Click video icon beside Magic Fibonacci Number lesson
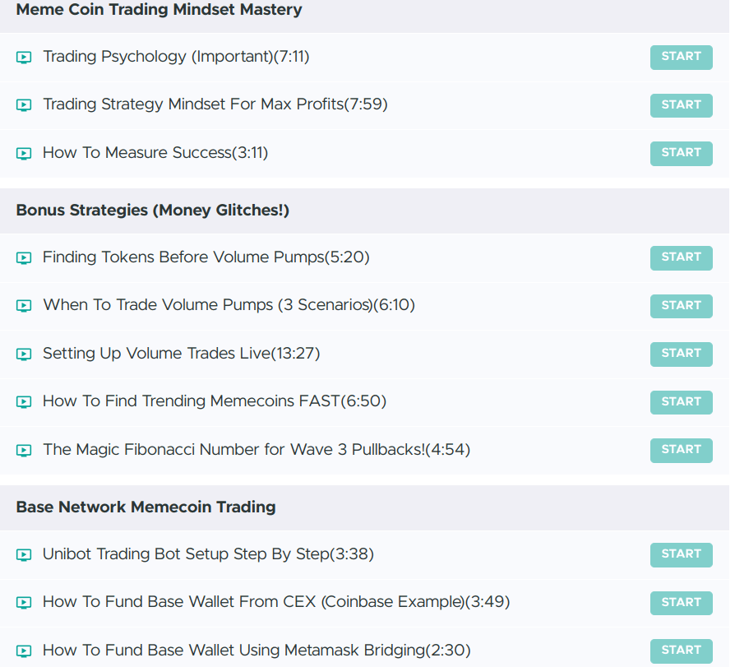This screenshot has height=667, width=735. 24,451
